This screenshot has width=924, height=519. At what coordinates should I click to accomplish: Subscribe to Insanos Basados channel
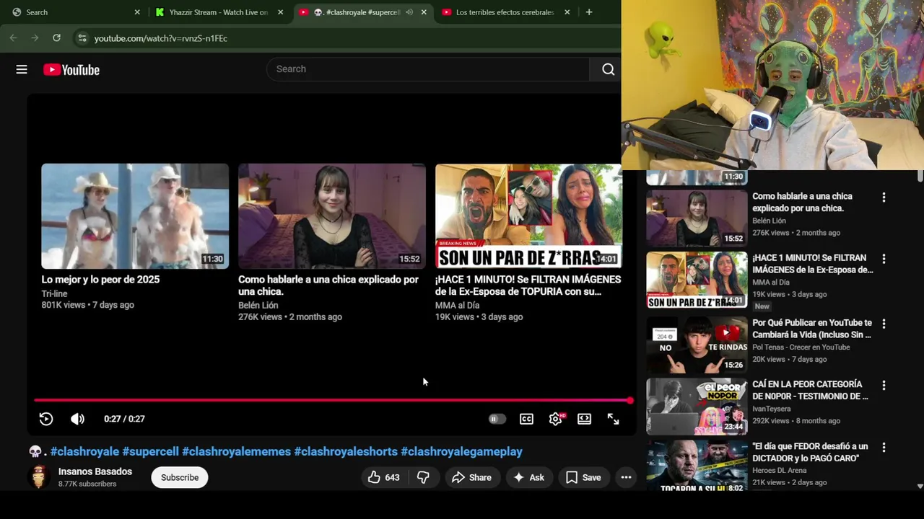coord(180,477)
